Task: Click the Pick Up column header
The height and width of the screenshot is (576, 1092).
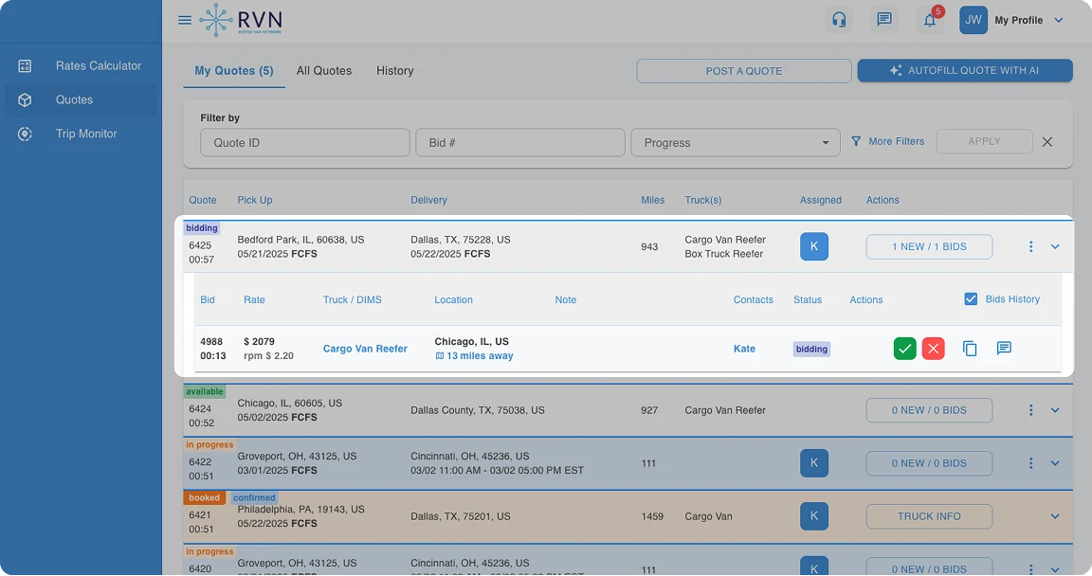Action: pyautogui.click(x=255, y=200)
